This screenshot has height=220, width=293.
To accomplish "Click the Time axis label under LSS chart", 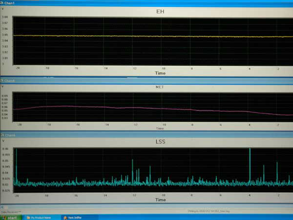I will 161,200.
